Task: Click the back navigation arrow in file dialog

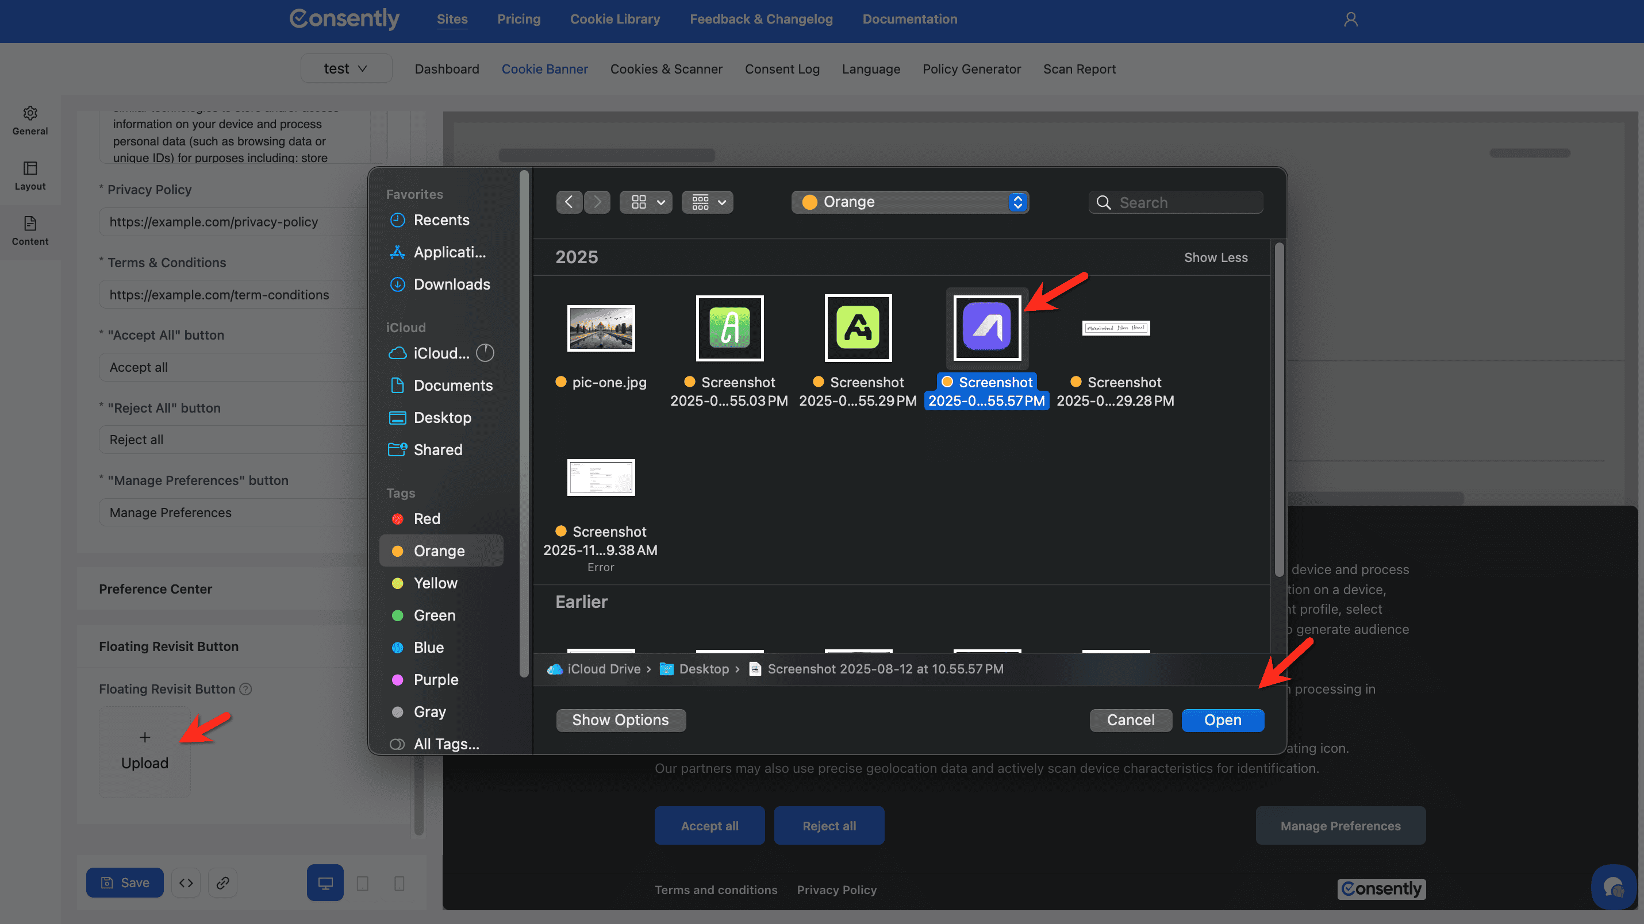Action: (x=568, y=202)
